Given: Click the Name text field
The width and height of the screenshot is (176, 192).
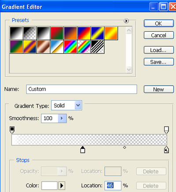Looking at the screenshot, I should [x=82, y=89].
